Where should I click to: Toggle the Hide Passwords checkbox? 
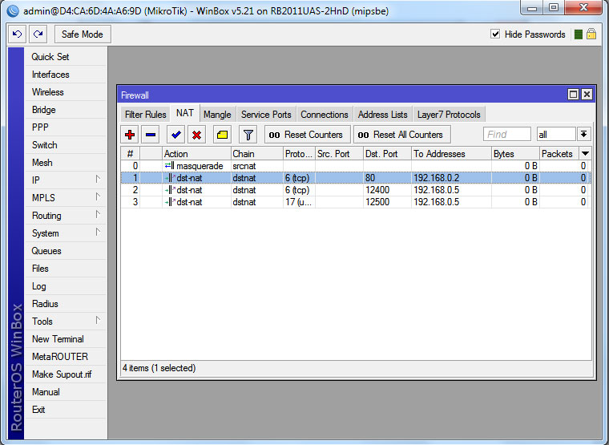click(495, 34)
